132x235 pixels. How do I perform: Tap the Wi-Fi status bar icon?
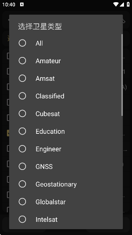(x=116, y=4)
